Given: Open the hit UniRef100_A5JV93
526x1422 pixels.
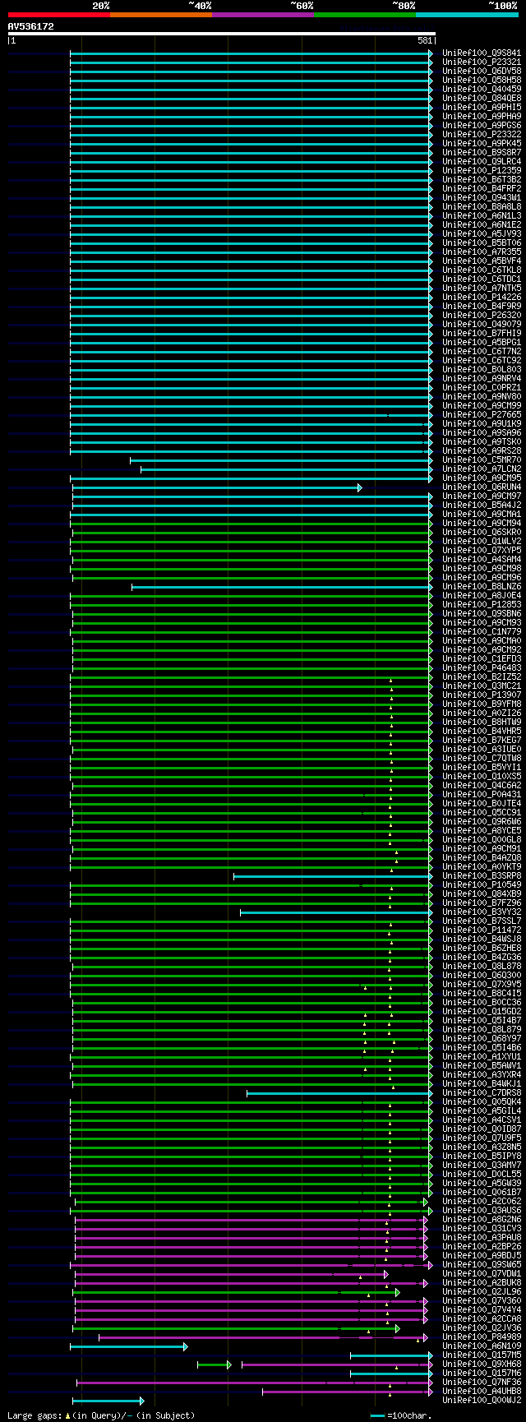Looking at the screenshot, I should (482, 233).
